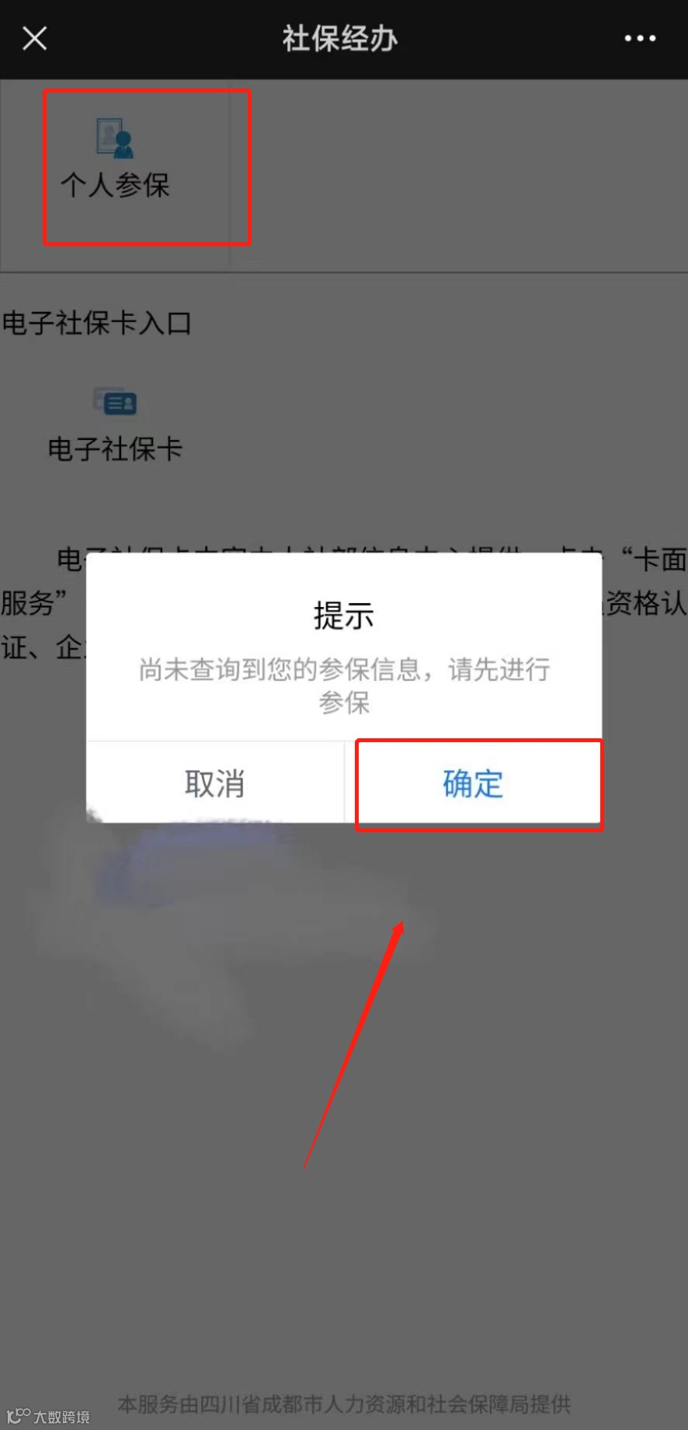Click the 大数跨境 watermark logo
This screenshot has height=1430, width=688.
coord(48,1416)
